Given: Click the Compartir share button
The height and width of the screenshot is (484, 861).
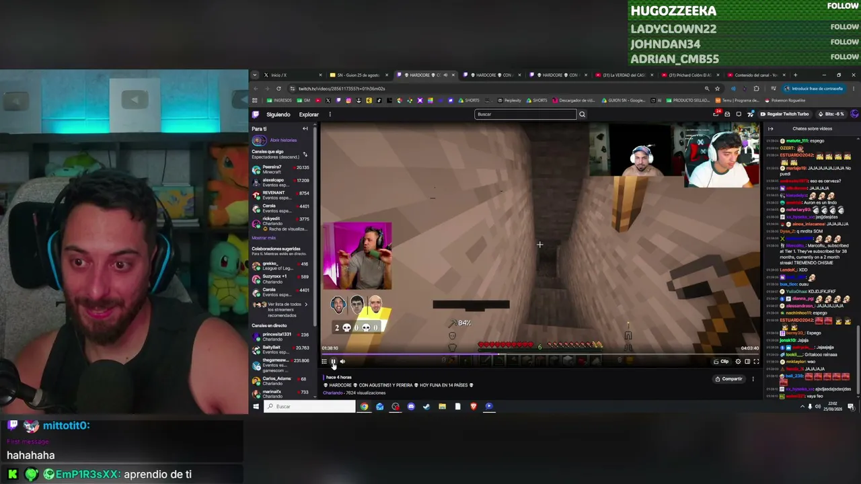Looking at the screenshot, I should [728, 379].
